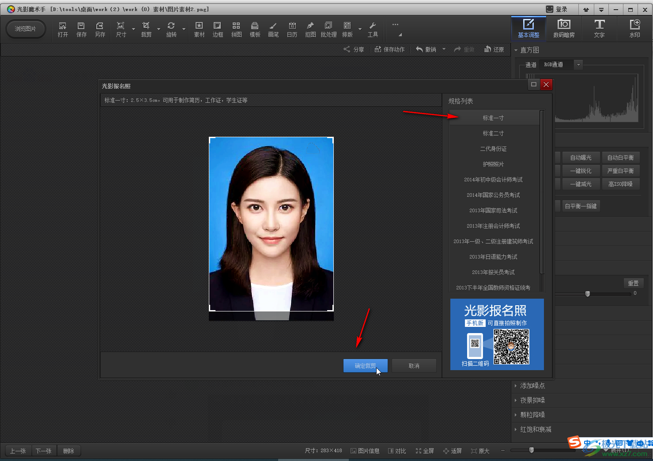The height and width of the screenshot is (461, 653).
Task: Click the 打开 (Open) toolbar icon
Action: coord(63,30)
